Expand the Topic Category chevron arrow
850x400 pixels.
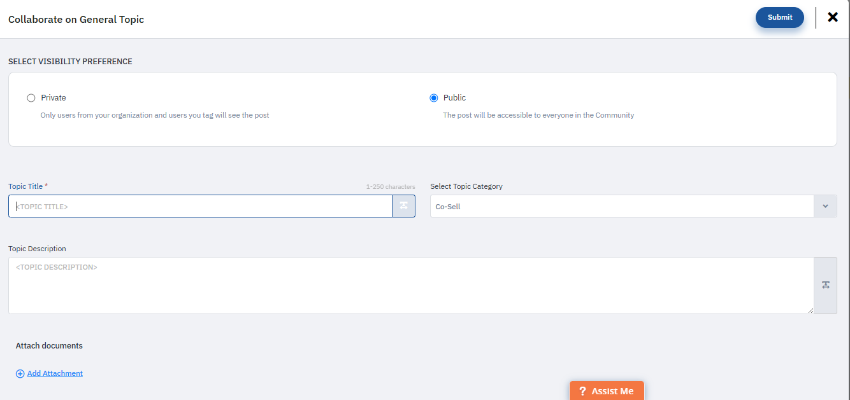point(825,206)
